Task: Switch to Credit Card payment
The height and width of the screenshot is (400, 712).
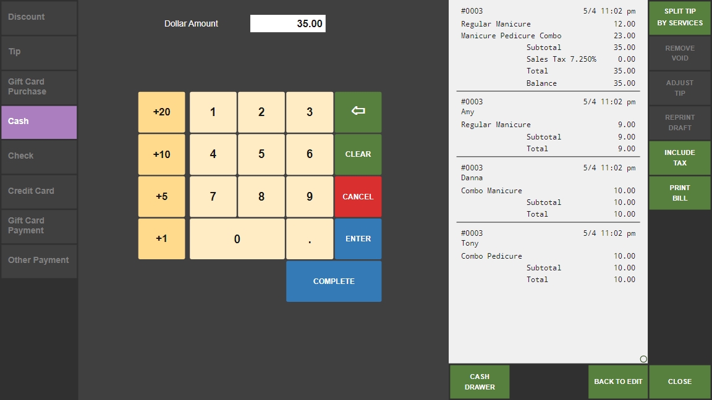Action: [x=39, y=191]
